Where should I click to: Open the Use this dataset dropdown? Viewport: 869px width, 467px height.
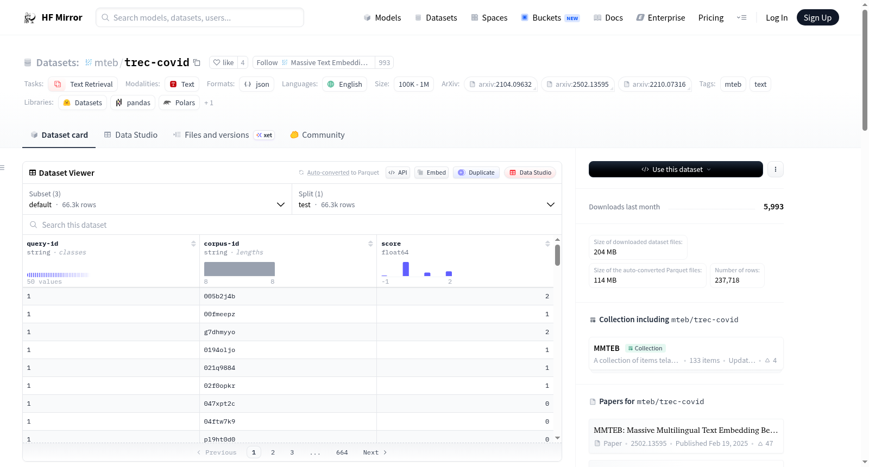pos(676,169)
